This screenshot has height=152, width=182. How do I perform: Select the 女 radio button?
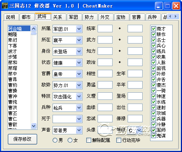[x=70, y=140]
